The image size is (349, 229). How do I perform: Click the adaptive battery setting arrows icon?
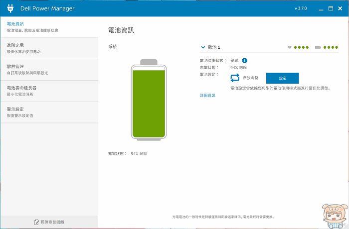point(235,78)
